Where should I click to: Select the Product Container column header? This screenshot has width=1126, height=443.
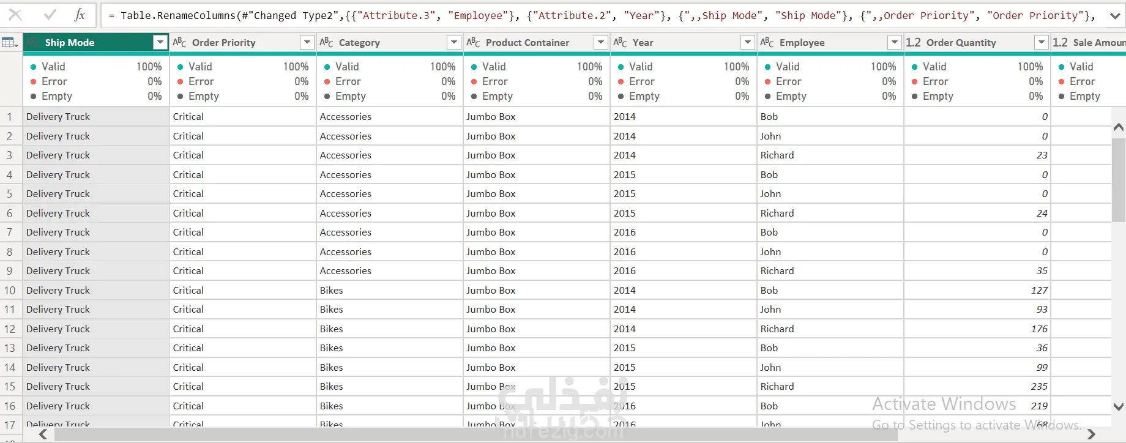tap(528, 42)
